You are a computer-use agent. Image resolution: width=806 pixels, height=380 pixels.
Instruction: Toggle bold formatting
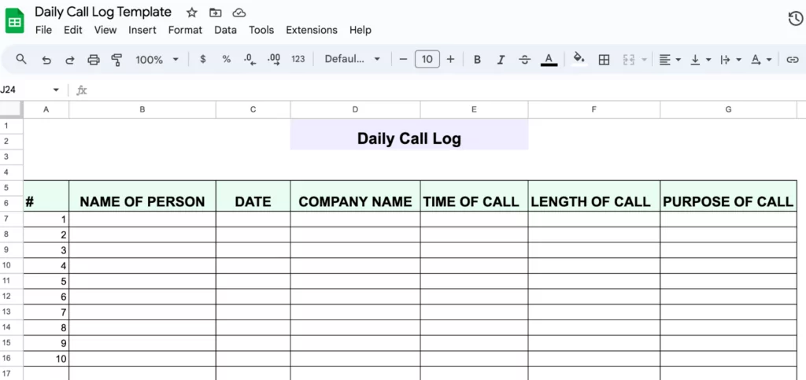pos(477,59)
